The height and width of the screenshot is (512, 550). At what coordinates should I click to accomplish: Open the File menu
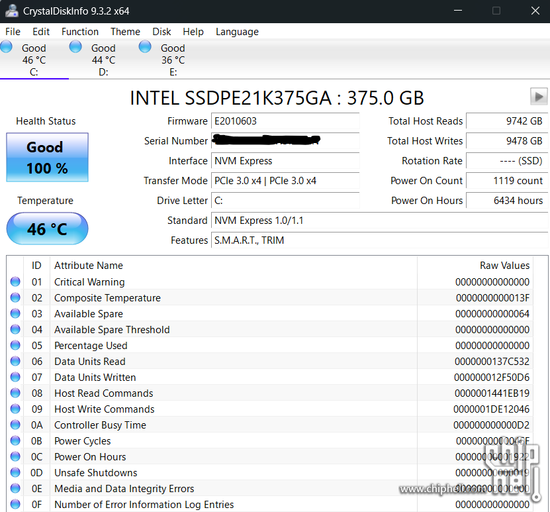coord(13,32)
